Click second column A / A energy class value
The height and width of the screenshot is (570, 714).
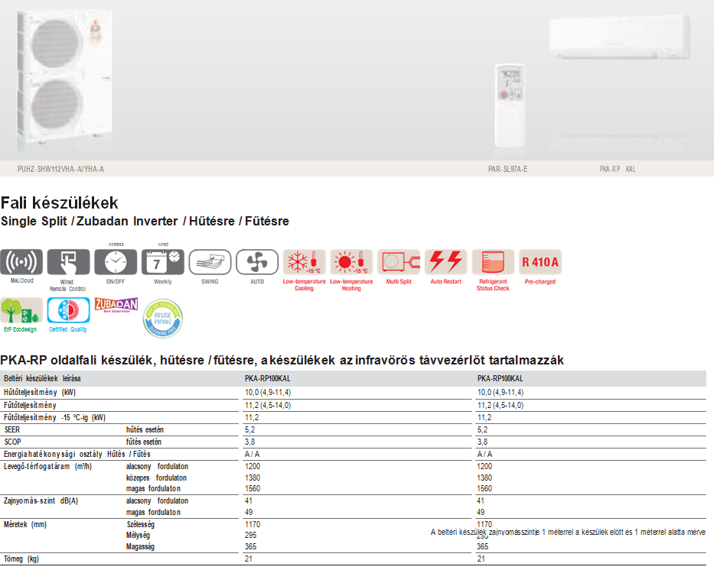484,454
